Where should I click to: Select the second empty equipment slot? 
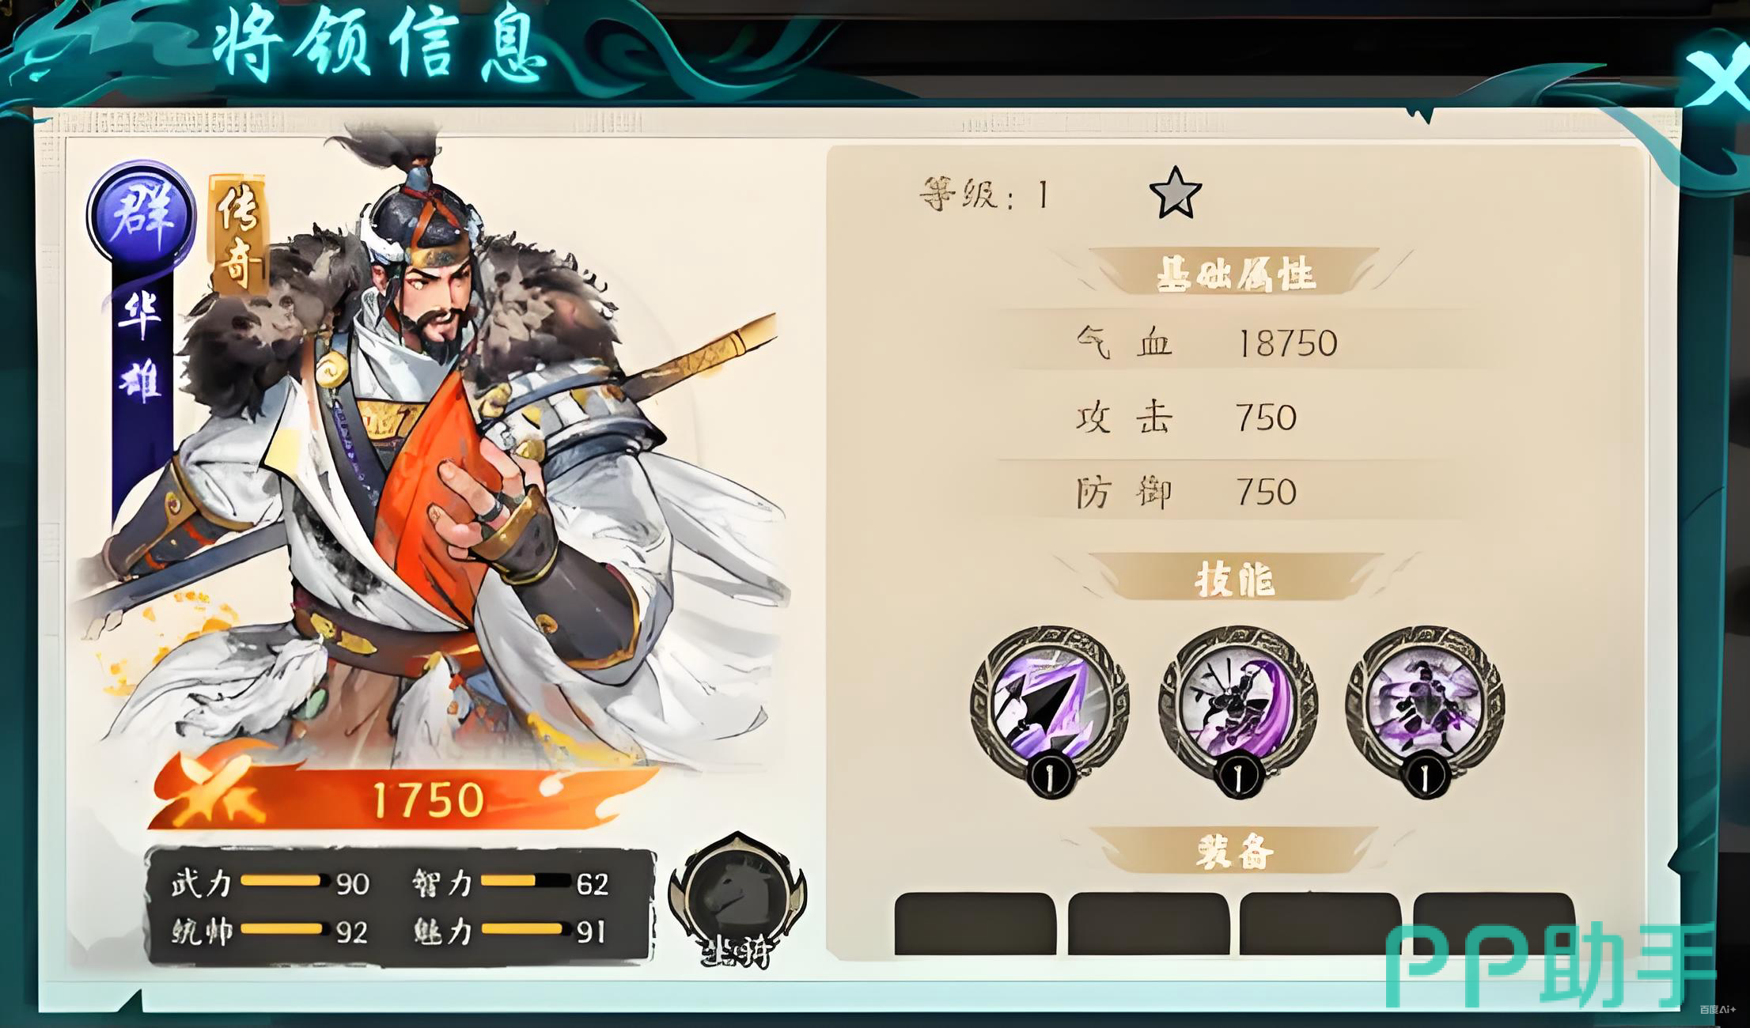(x=1148, y=924)
